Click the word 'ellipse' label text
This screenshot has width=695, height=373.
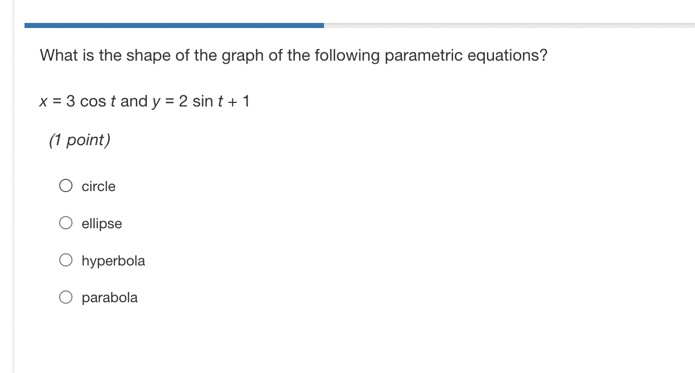click(102, 224)
